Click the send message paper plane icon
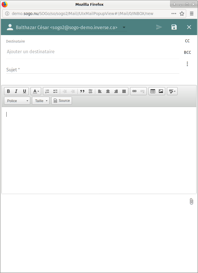 coord(159,27)
